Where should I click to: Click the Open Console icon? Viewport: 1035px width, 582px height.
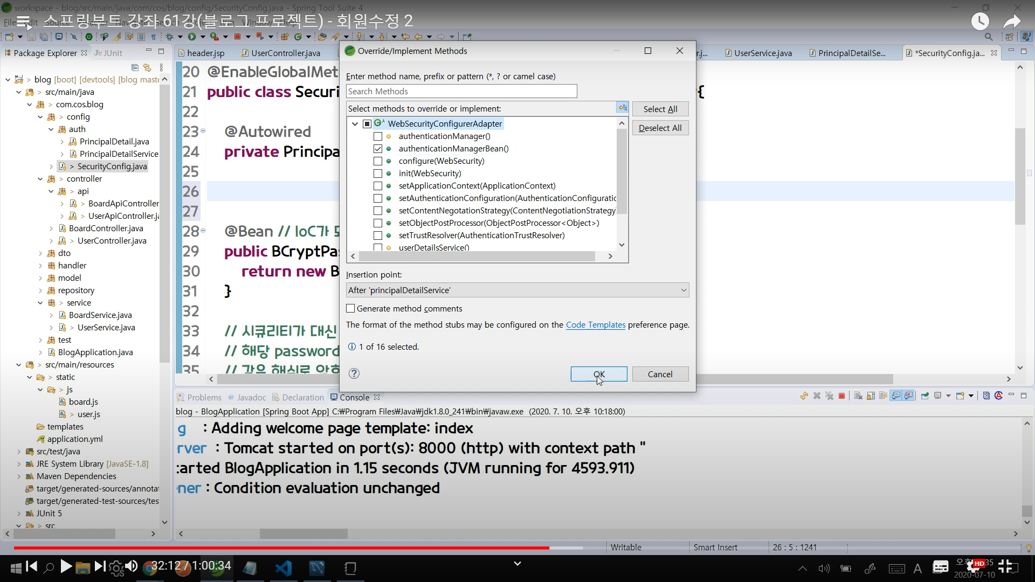(960, 396)
